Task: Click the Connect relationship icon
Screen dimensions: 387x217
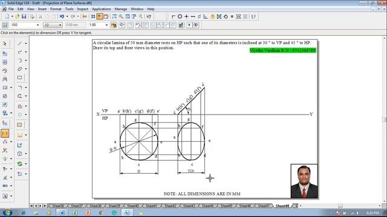Action: pos(174,16)
